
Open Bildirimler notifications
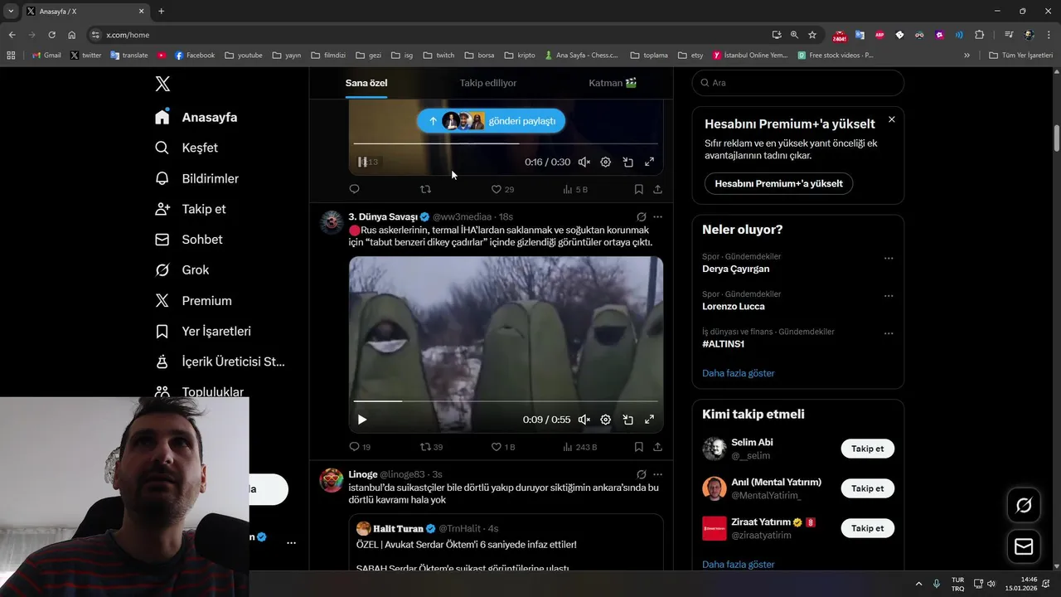point(197,178)
